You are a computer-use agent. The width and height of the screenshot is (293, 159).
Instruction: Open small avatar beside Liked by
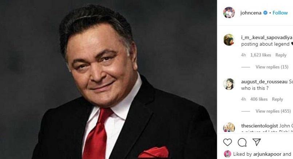[x=227, y=154]
